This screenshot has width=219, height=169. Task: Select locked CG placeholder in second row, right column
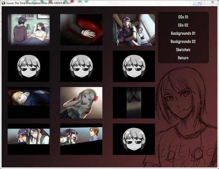coord(134,66)
